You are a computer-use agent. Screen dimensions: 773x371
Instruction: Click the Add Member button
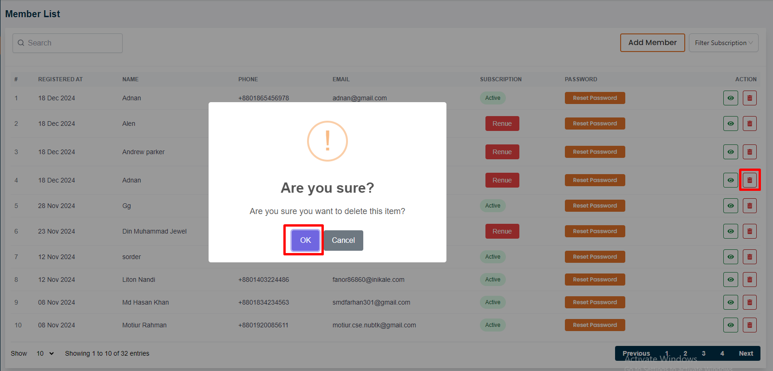tap(652, 43)
